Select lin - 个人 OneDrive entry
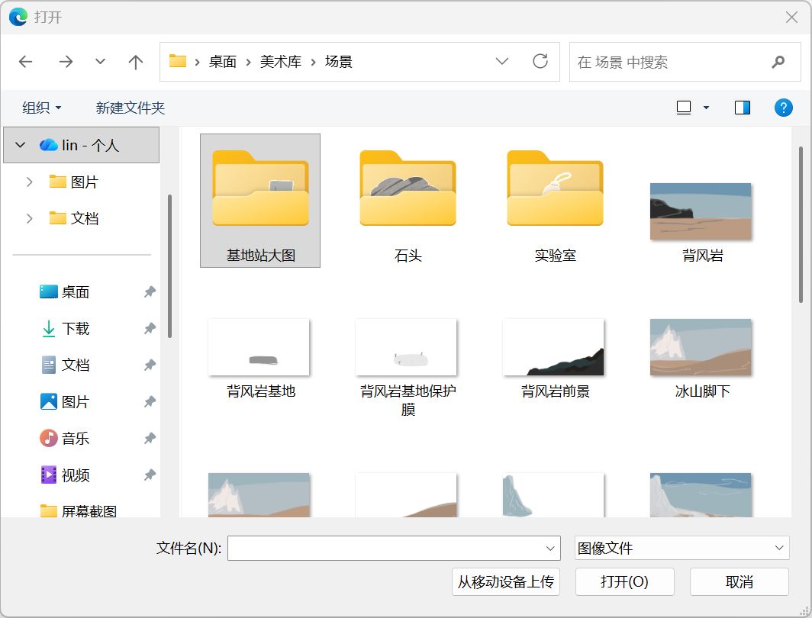812x618 pixels. point(82,145)
